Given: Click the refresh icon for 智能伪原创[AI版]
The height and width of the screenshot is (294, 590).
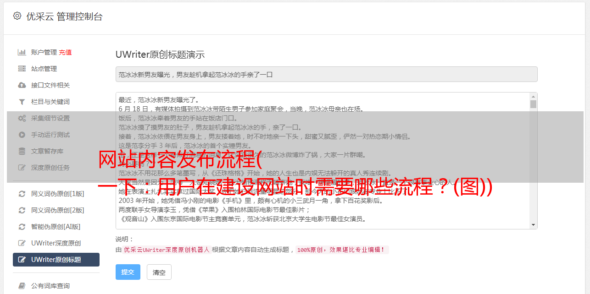Looking at the screenshot, I should [22, 227].
